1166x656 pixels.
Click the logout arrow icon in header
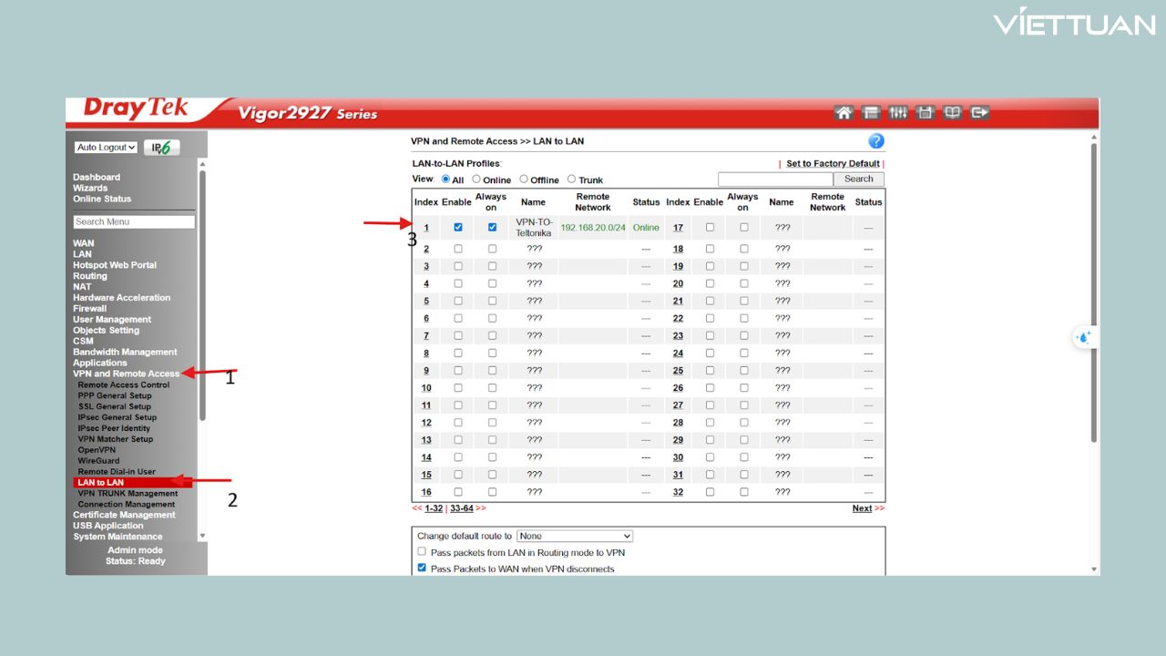pos(979,113)
